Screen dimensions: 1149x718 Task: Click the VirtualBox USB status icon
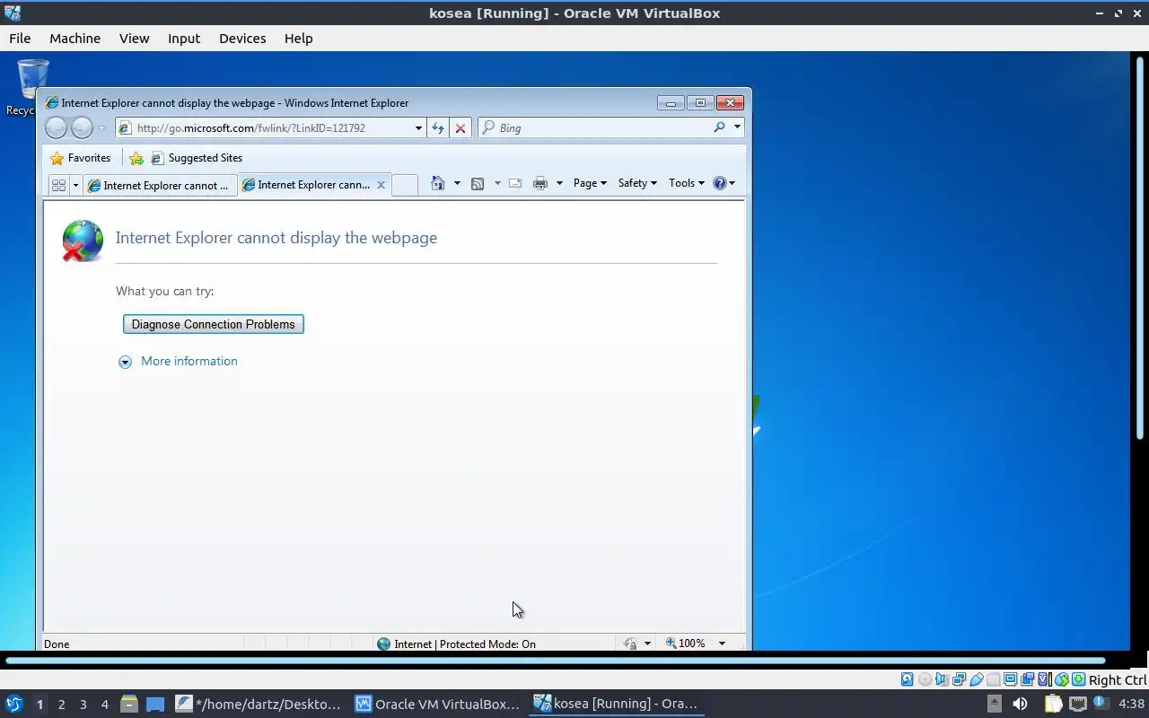point(976,679)
